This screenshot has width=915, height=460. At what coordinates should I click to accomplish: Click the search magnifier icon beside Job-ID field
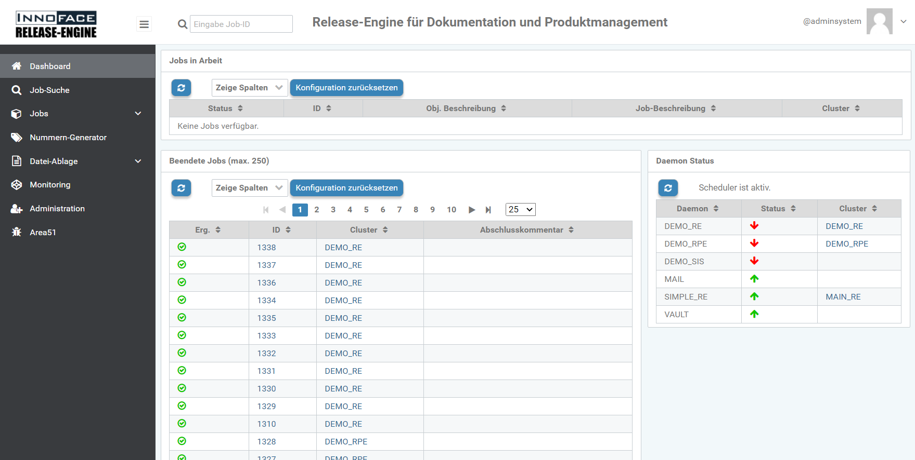pyautogui.click(x=182, y=24)
